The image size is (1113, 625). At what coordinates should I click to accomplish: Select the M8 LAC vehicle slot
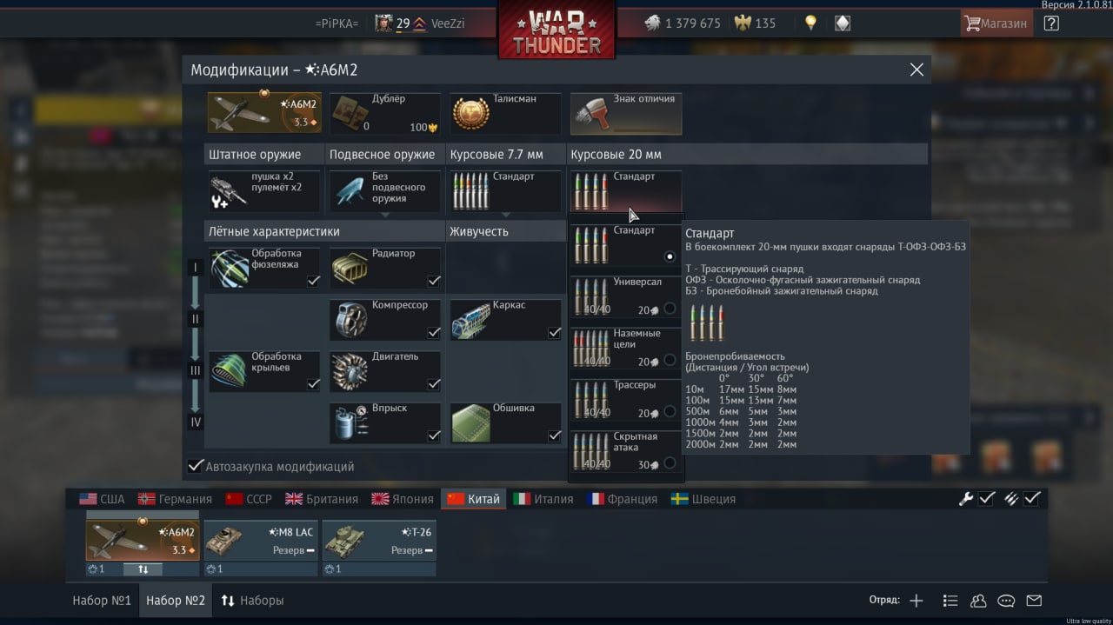click(261, 541)
